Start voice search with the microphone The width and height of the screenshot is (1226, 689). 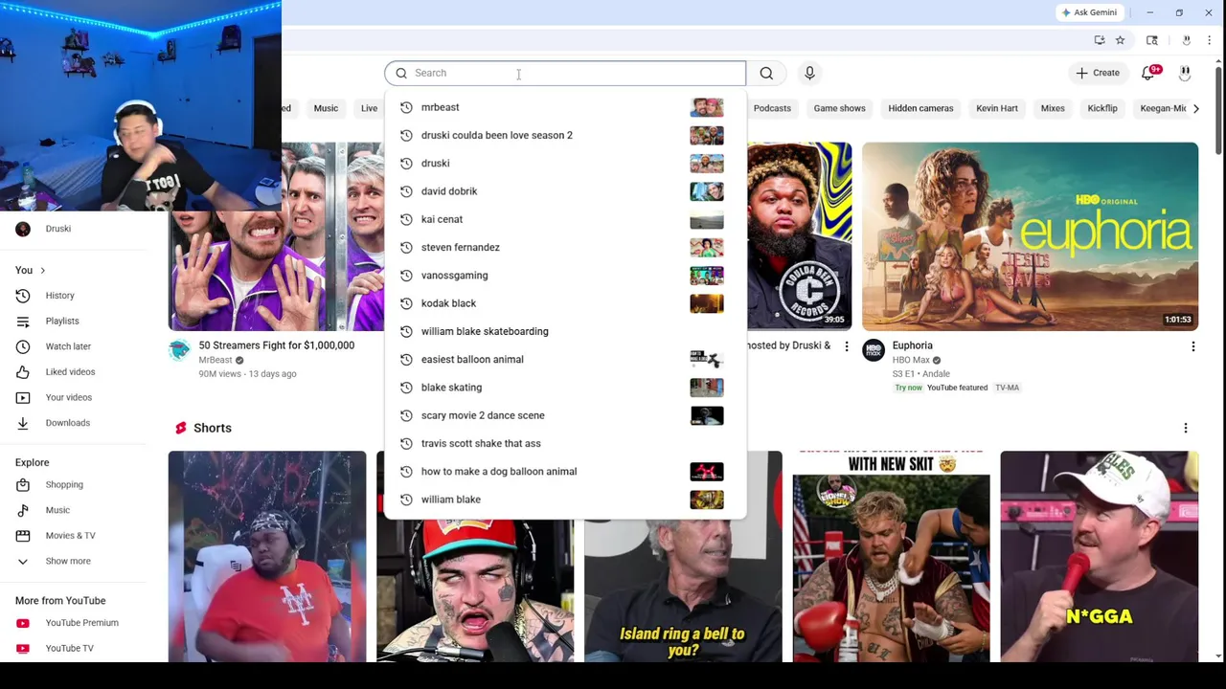point(809,73)
